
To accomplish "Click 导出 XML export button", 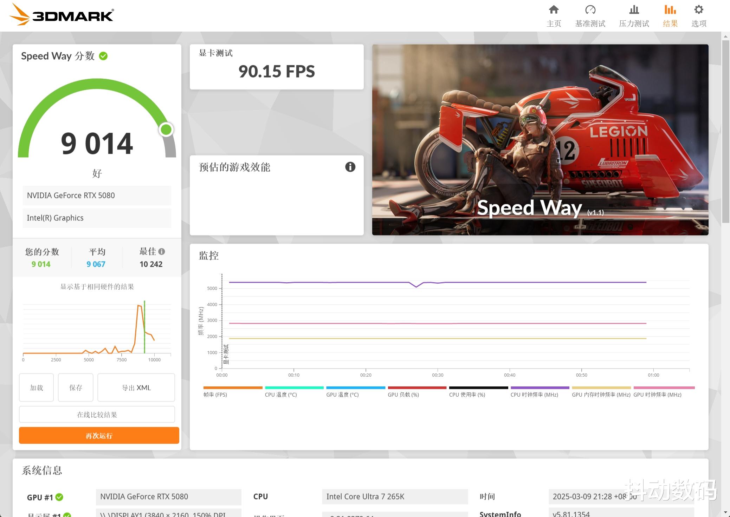I will pyautogui.click(x=136, y=387).
